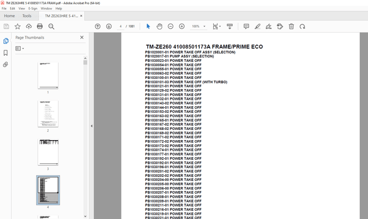This screenshot has height=219, width=368.
Task: Add a comment with speech bubble icon
Action: click(246, 27)
